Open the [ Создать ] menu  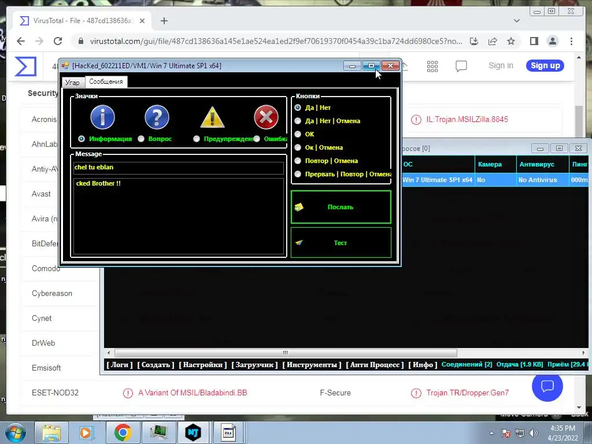[x=156, y=365]
